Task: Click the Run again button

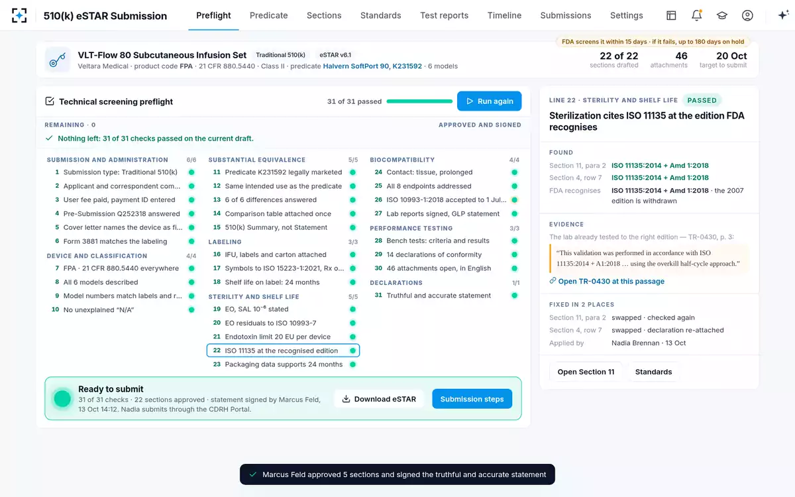Action: click(x=490, y=101)
